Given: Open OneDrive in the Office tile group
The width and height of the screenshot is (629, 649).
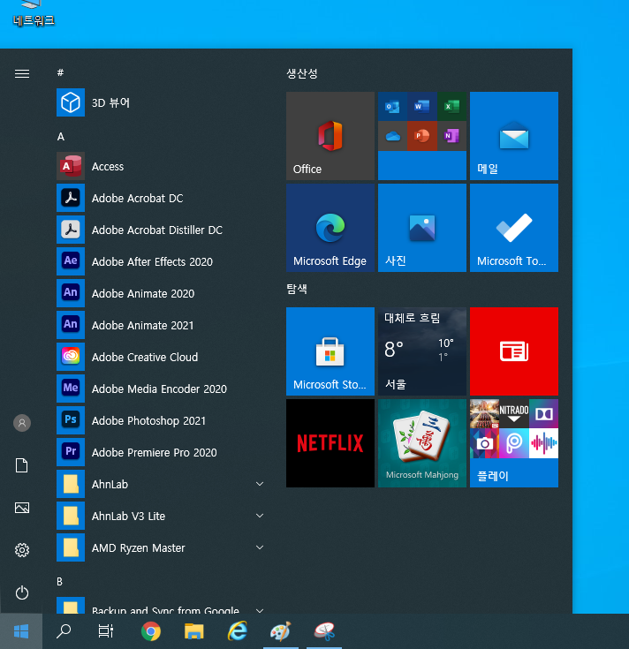Looking at the screenshot, I should [392, 136].
